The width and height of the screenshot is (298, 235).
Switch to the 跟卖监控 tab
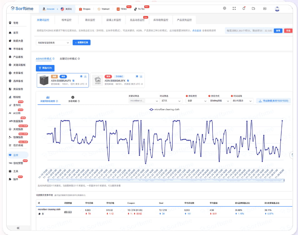pos(90,20)
